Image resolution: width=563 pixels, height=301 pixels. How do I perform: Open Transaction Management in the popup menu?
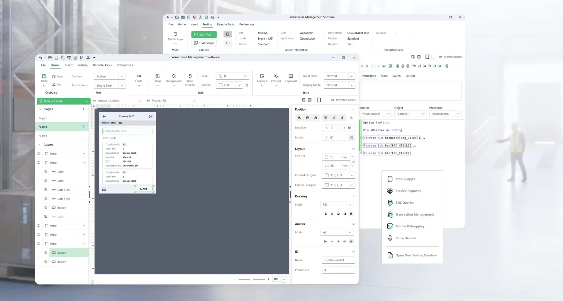tap(415, 214)
